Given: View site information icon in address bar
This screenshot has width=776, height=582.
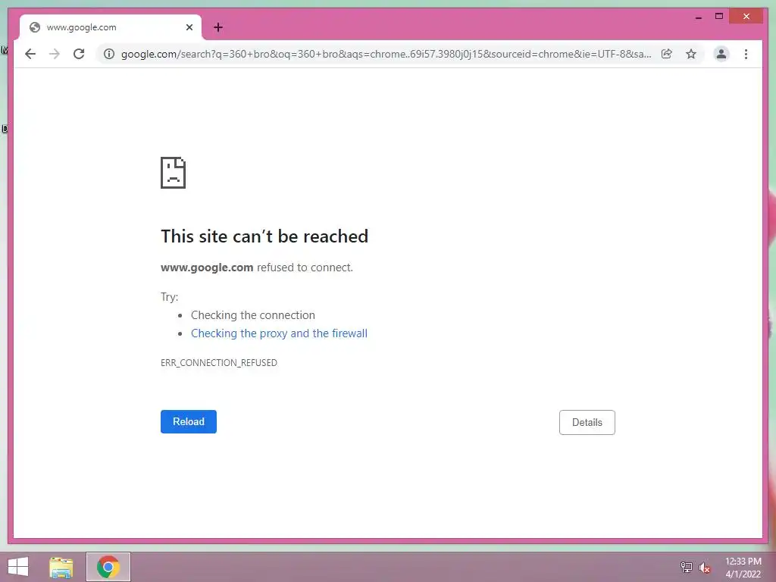Looking at the screenshot, I should tap(109, 54).
